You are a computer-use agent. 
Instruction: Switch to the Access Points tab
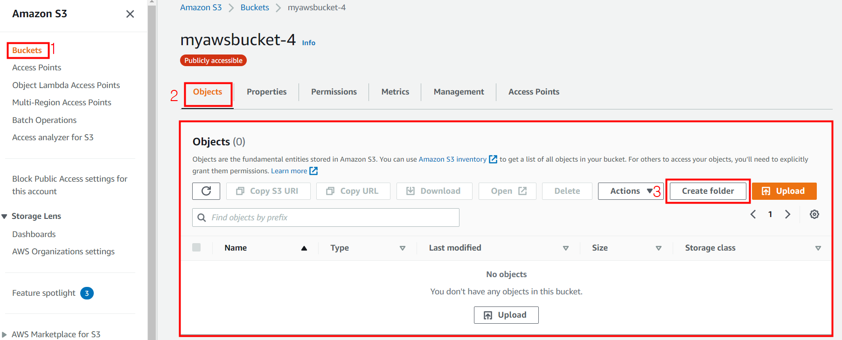(534, 92)
